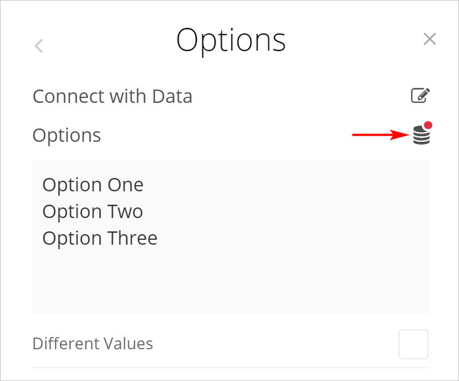Click the "Options" section label above textbox
The image size is (459, 381).
(67, 135)
